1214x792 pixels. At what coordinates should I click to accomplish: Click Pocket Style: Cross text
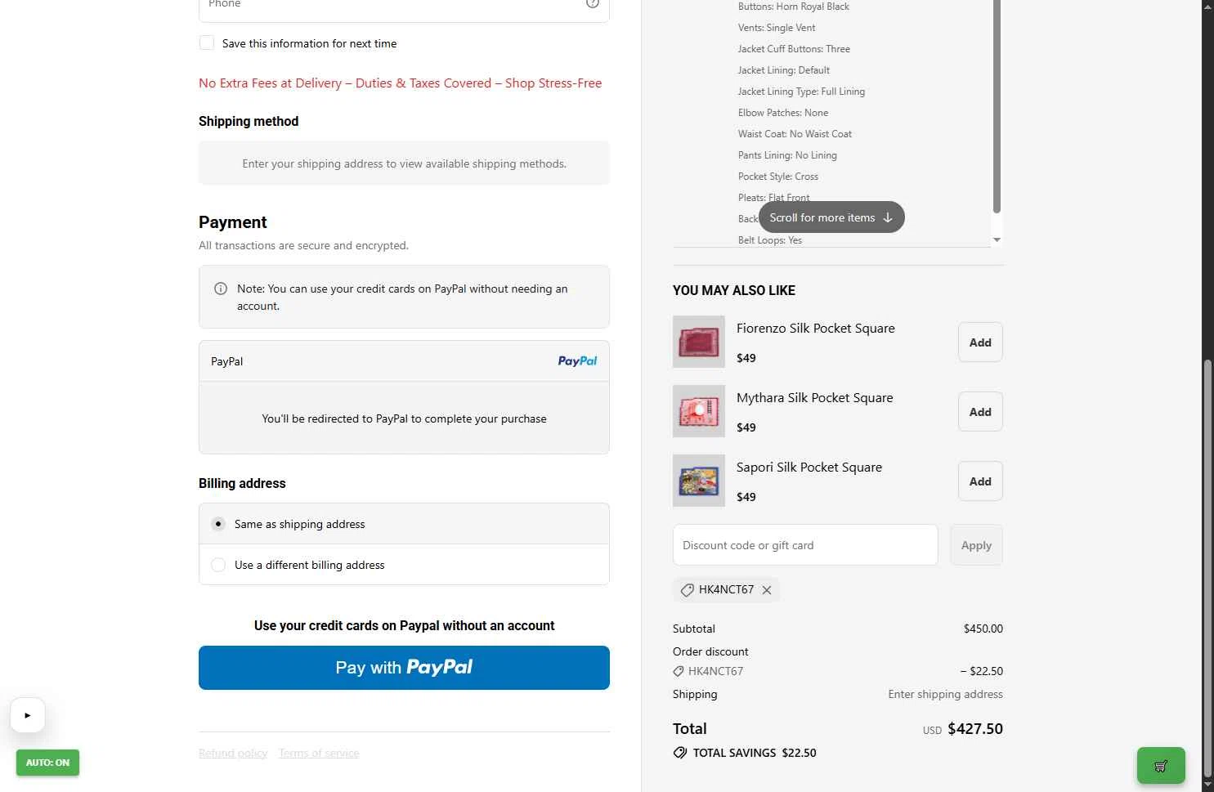click(x=777, y=177)
